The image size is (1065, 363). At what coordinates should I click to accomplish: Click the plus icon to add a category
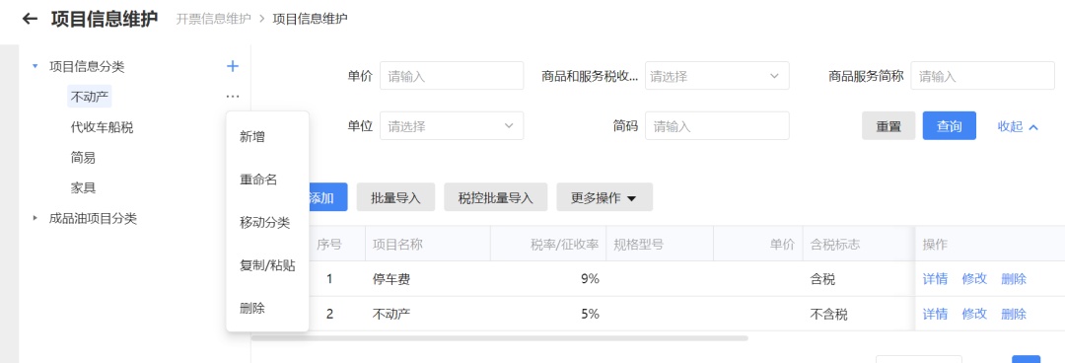click(x=233, y=66)
